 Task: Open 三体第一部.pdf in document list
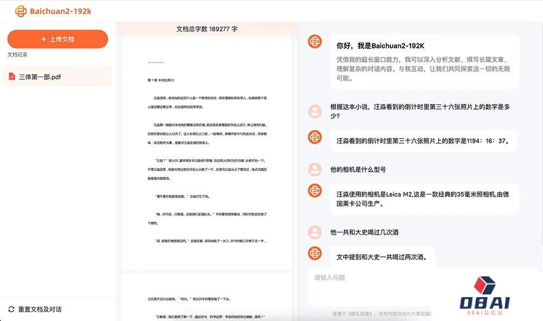40,77
